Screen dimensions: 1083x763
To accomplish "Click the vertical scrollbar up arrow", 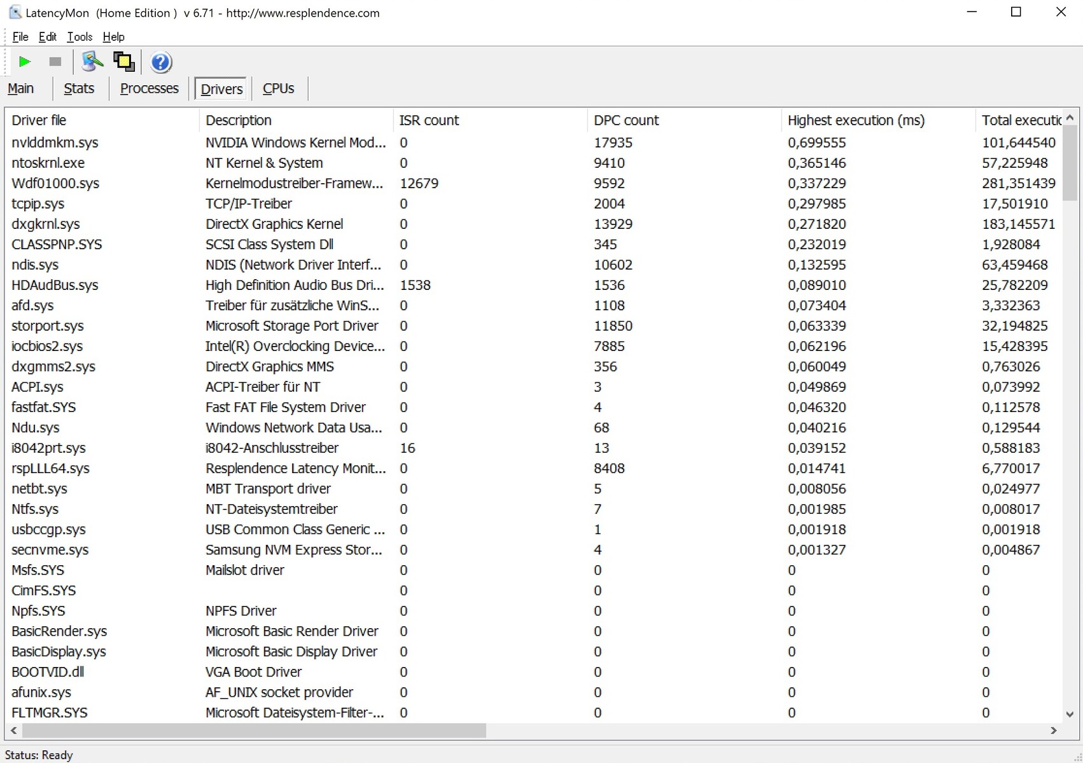I will tap(1070, 118).
